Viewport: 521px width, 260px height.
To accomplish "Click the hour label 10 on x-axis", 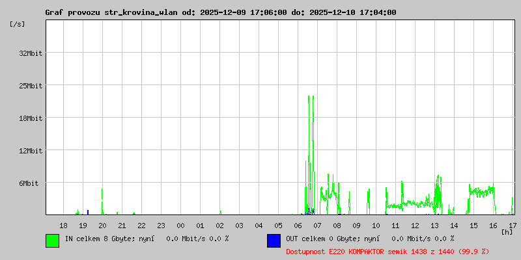I will tap(376, 226).
